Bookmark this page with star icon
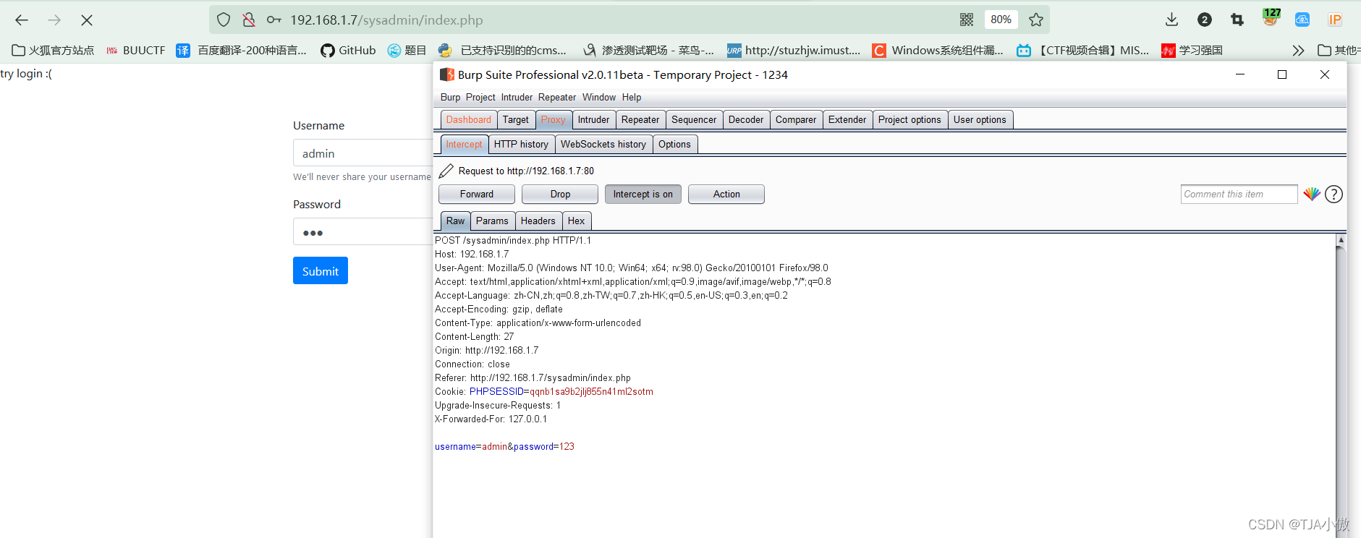 pyautogui.click(x=1036, y=20)
